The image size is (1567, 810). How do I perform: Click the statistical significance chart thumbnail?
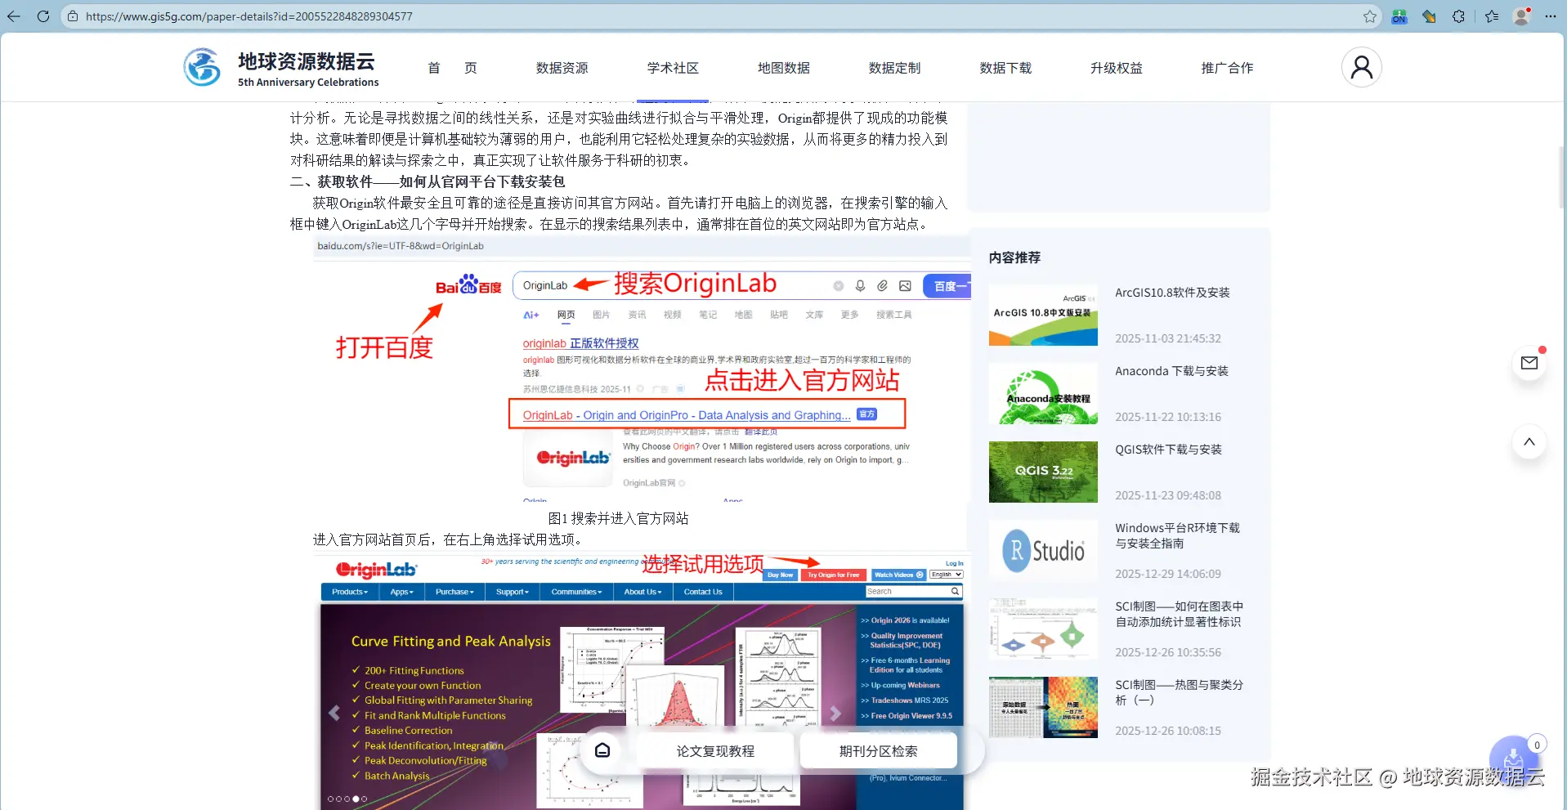(1043, 629)
